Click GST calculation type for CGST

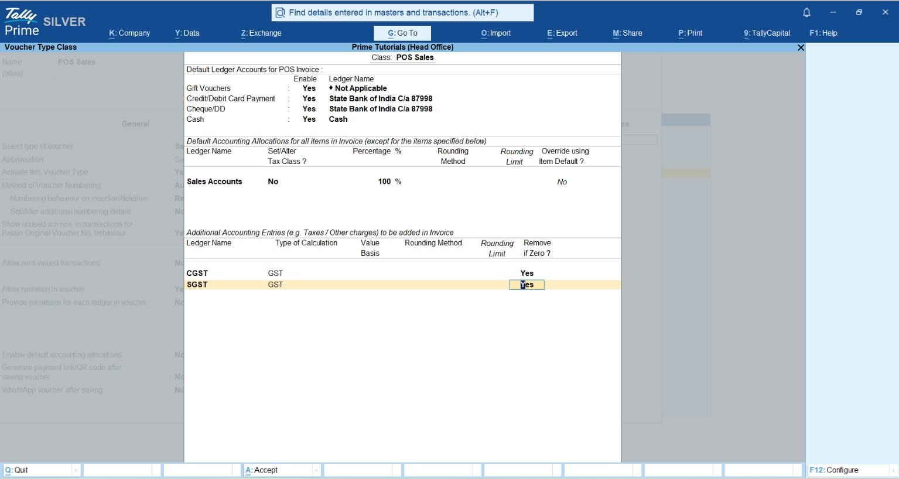pyautogui.click(x=275, y=273)
